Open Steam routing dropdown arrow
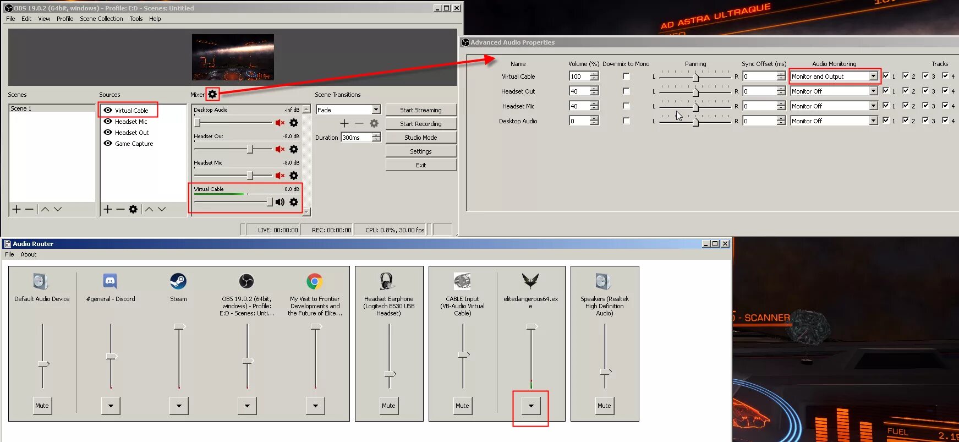This screenshot has width=959, height=442. tap(179, 406)
